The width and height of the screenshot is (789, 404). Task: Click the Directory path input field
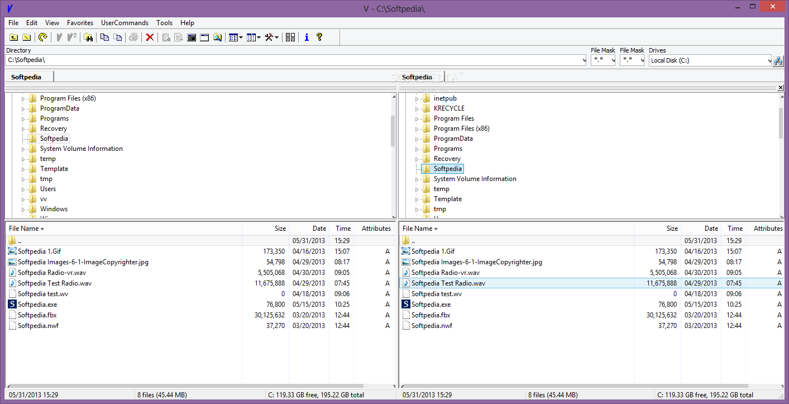pyautogui.click(x=296, y=60)
